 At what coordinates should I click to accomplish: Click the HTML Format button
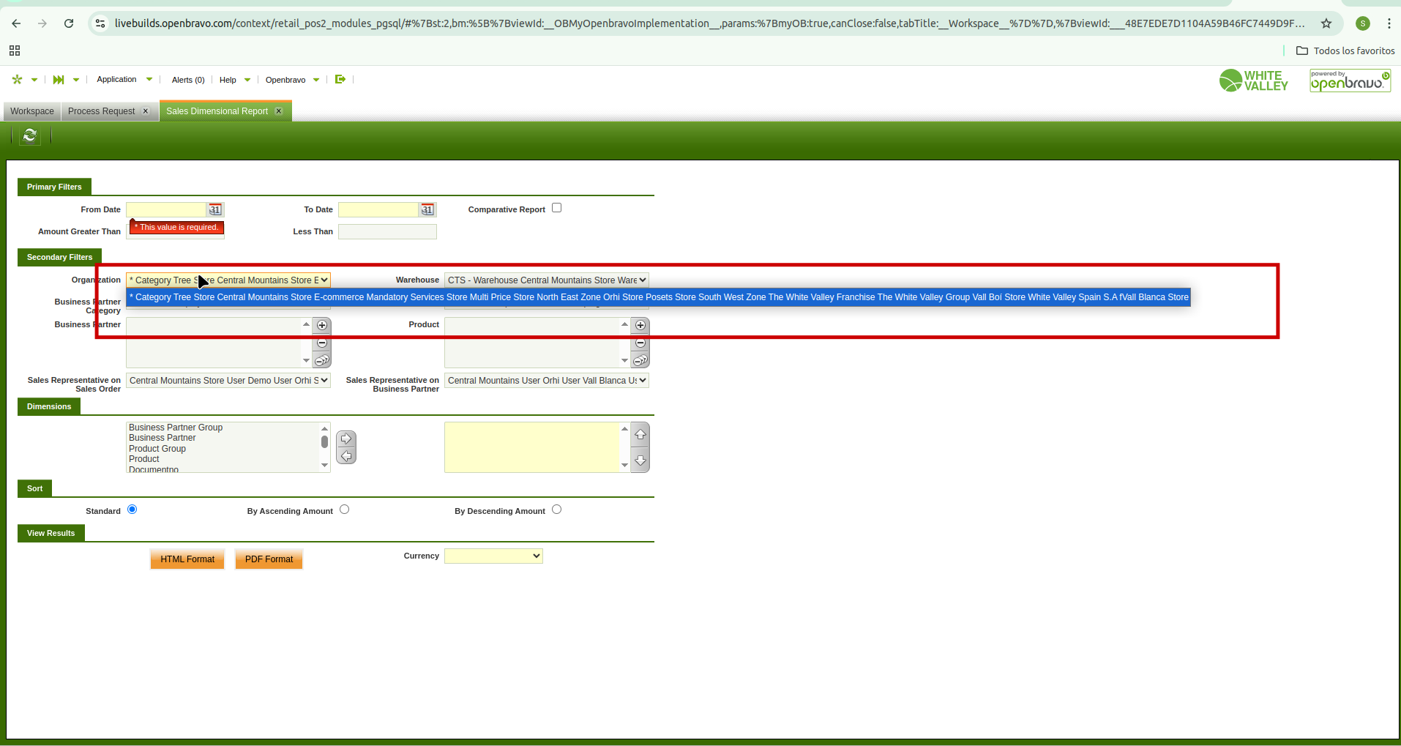tap(187, 559)
